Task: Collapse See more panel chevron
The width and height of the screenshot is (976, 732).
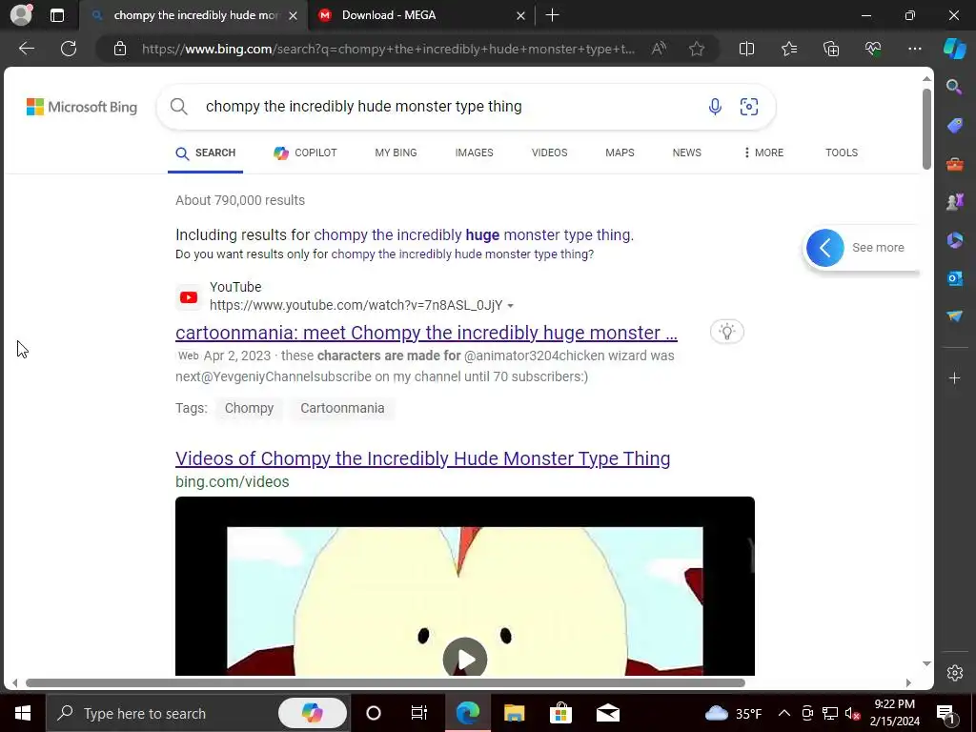Action: pyautogui.click(x=824, y=248)
